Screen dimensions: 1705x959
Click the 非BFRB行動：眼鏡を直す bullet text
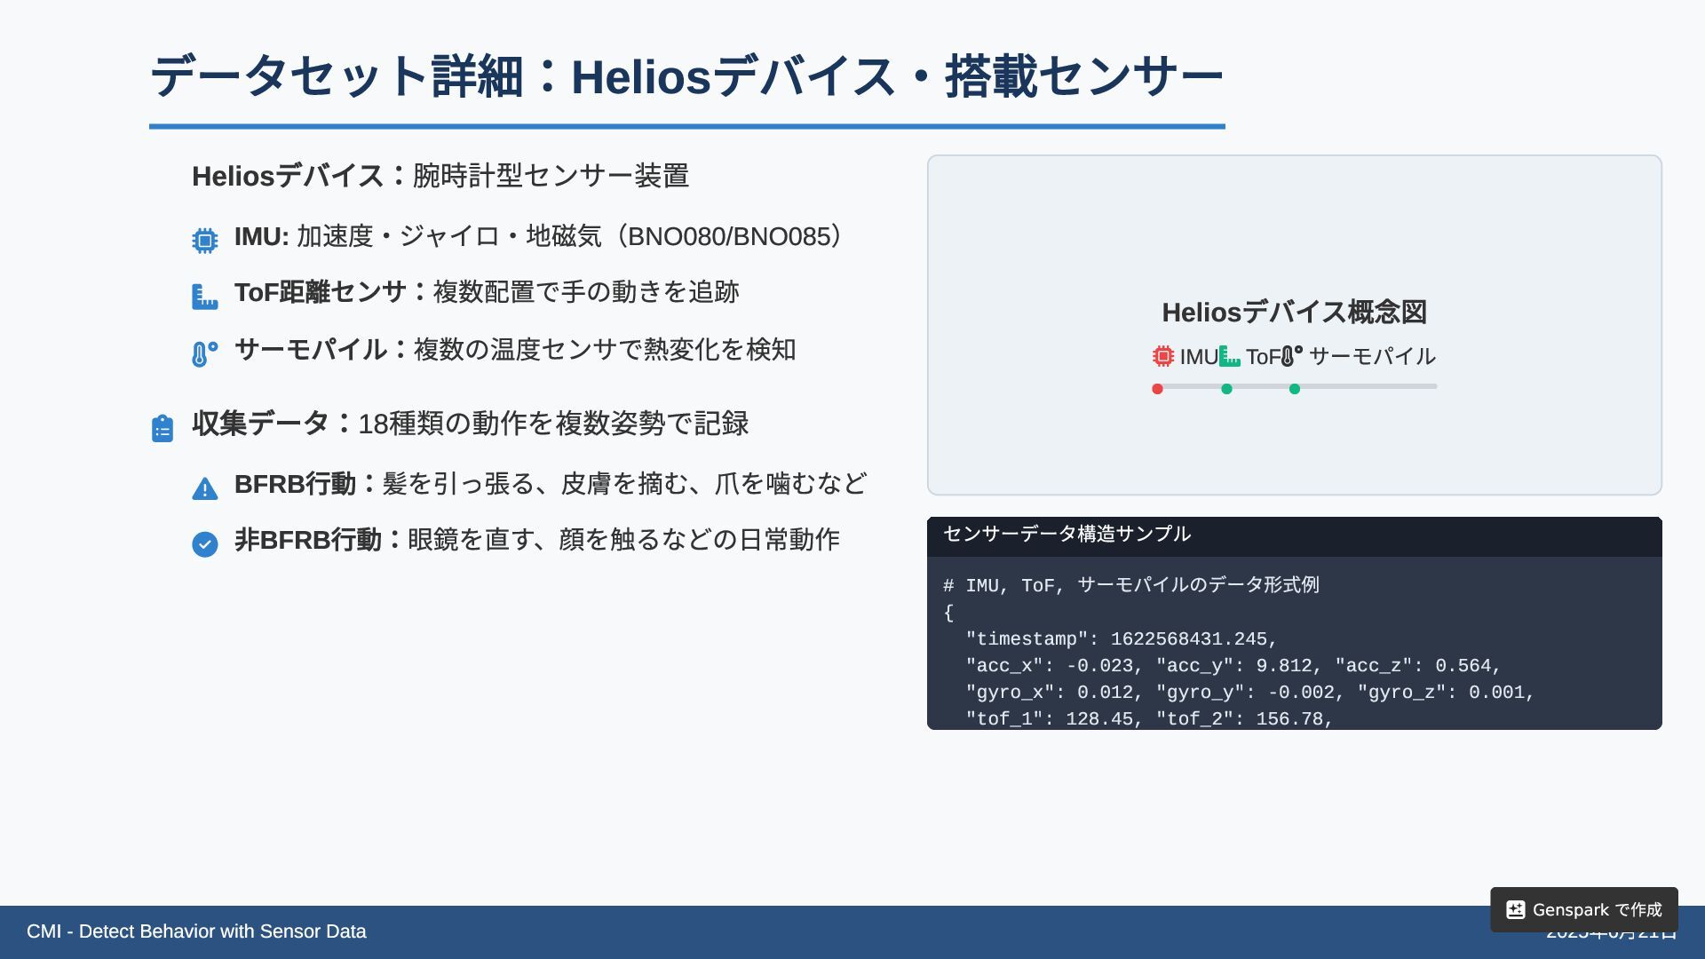coord(537,540)
